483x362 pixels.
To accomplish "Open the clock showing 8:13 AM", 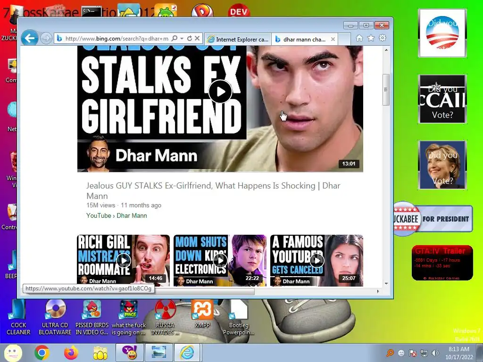I will [458, 353].
